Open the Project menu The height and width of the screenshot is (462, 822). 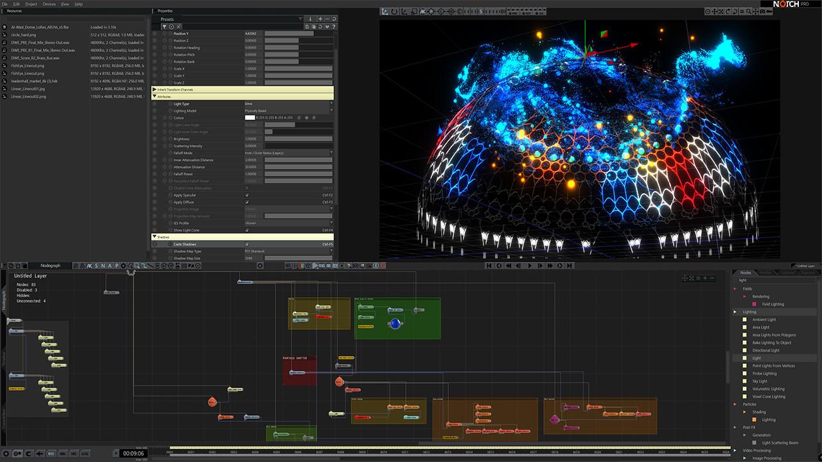pyautogui.click(x=31, y=4)
